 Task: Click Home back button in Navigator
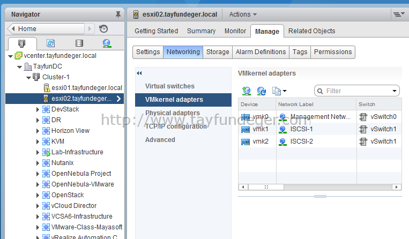point(46,29)
